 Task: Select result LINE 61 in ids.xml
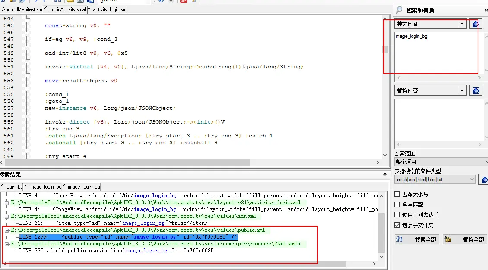[113, 223]
